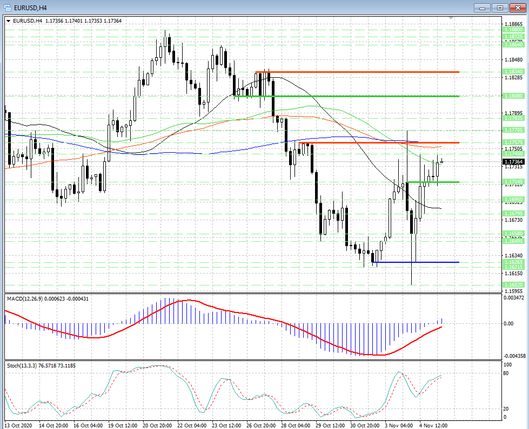Viewport: 529px width, 429px height.
Task: Maximize the EURUSD,H4 chart window
Action: click(500, 8)
